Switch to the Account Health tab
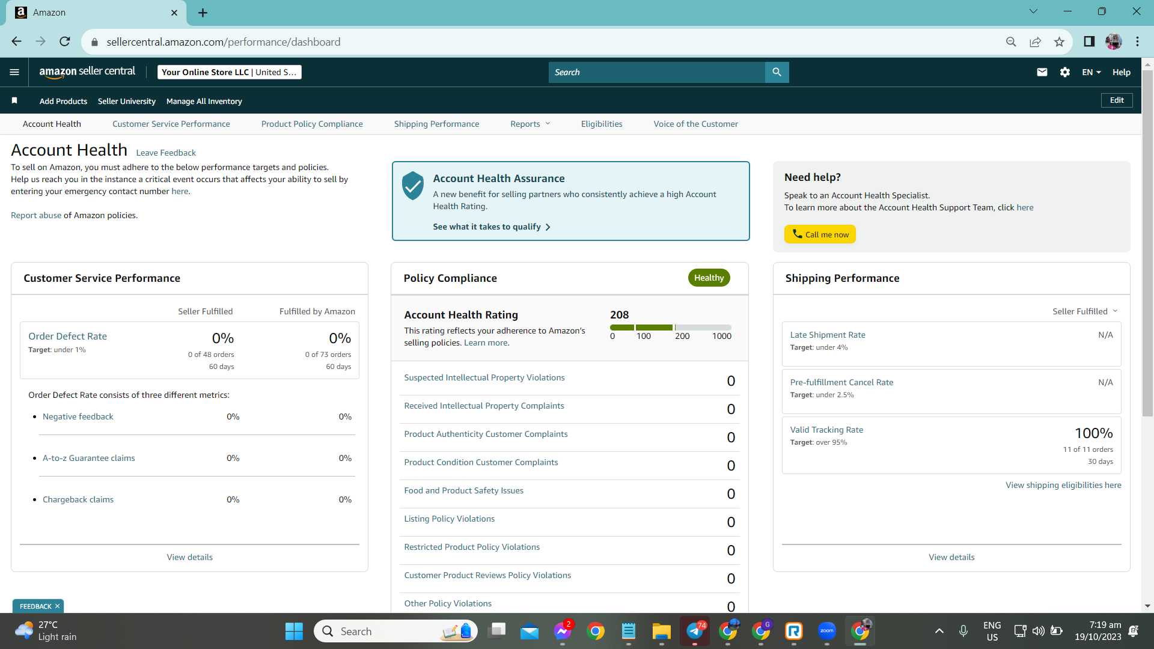1154x649 pixels. 52,124
